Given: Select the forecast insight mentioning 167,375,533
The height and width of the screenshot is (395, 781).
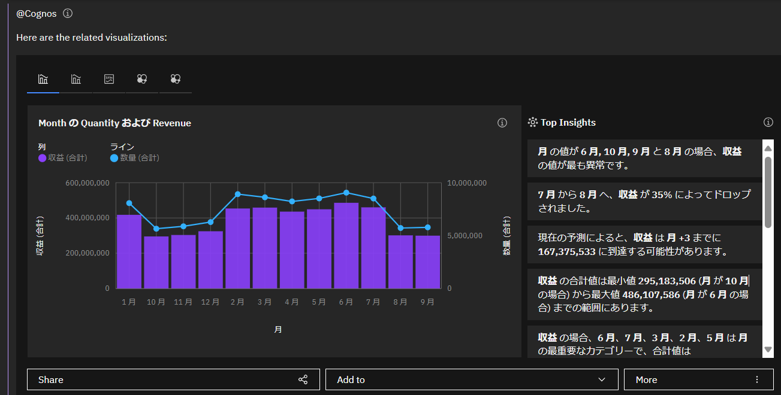Looking at the screenshot, I should point(644,244).
